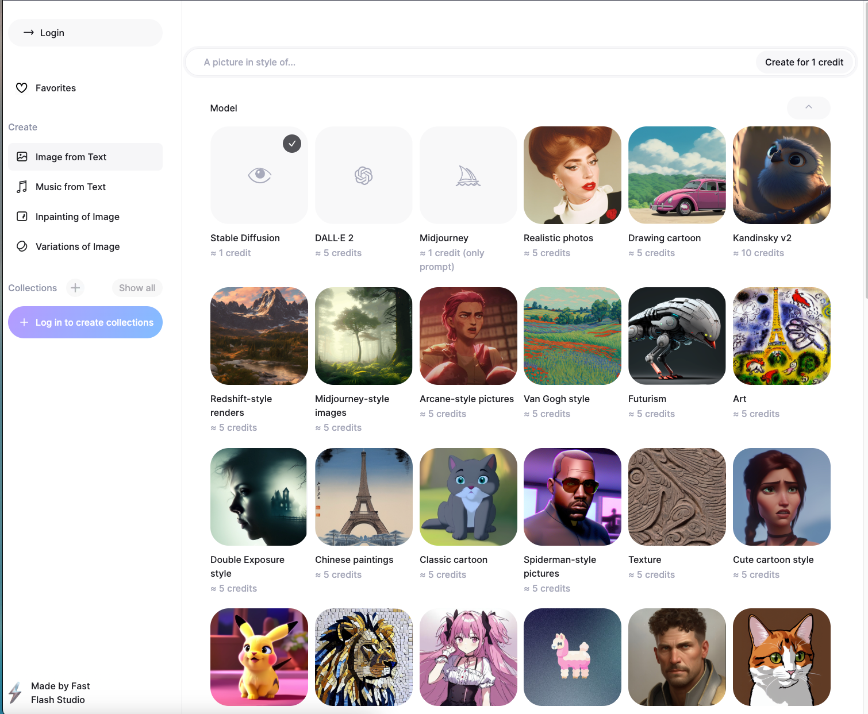
Task: Select the DALL·E 2 OpenAI logo tile
Action: pos(364,175)
